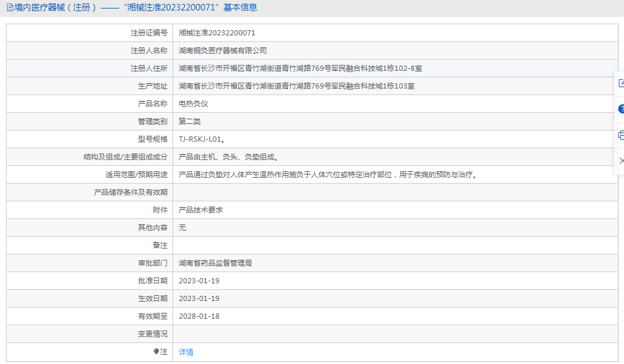The height and width of the screenshot is (364, 624).
Task: Click the 附件 label
Action: pyautogui.click(x=160, y=210)
